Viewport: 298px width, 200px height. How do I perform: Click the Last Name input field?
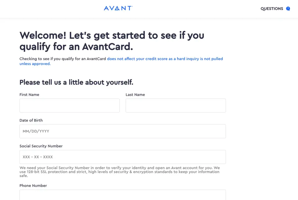tap(175, 105)
